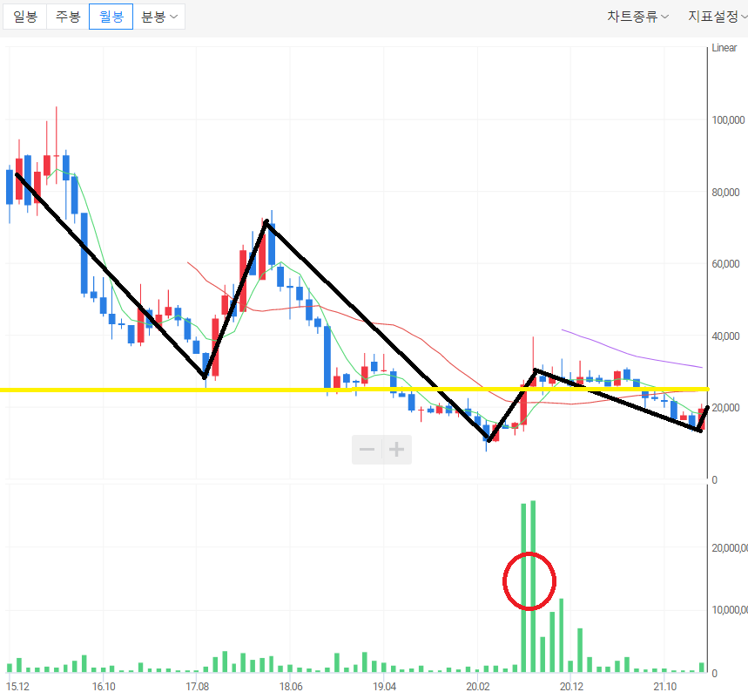Click the 20.12 date axis label
This screenshot has width=748, height=699.
click(x=571, y=687)
